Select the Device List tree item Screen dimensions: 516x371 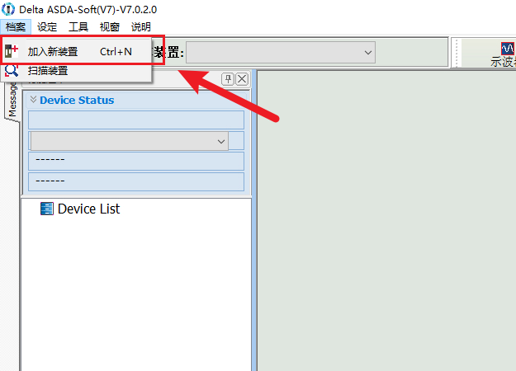coord(88,209)
